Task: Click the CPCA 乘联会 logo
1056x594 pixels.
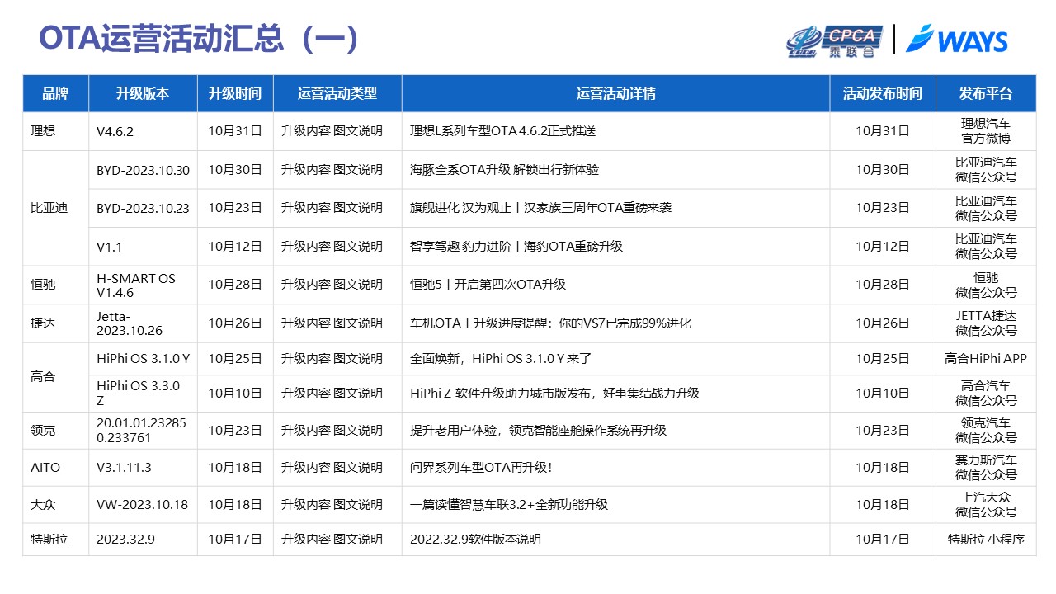Action: click(x=835, y=41)
